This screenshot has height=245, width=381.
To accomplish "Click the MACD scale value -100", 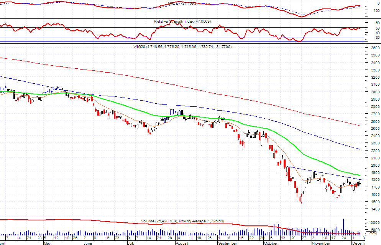I will pyautogui.click(x=375, y=10).
